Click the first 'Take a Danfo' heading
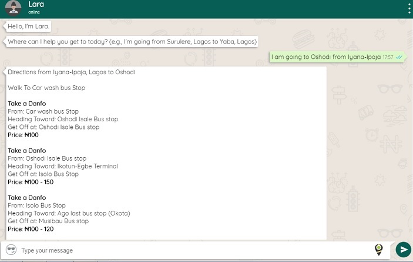The image size is (413, 262). point(27,104)
